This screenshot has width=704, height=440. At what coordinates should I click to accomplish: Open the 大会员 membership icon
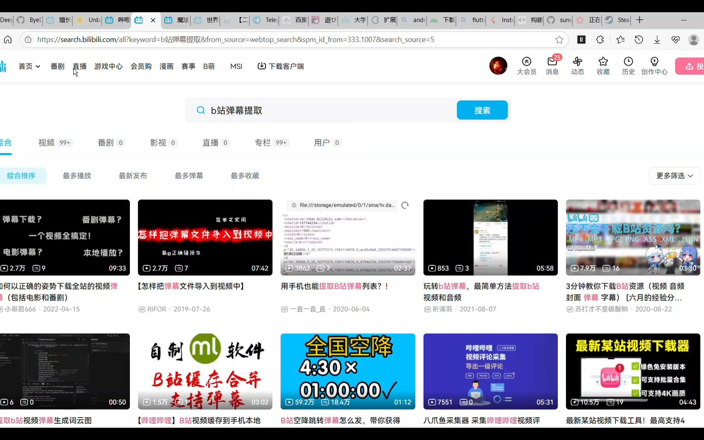coord(526,66)
